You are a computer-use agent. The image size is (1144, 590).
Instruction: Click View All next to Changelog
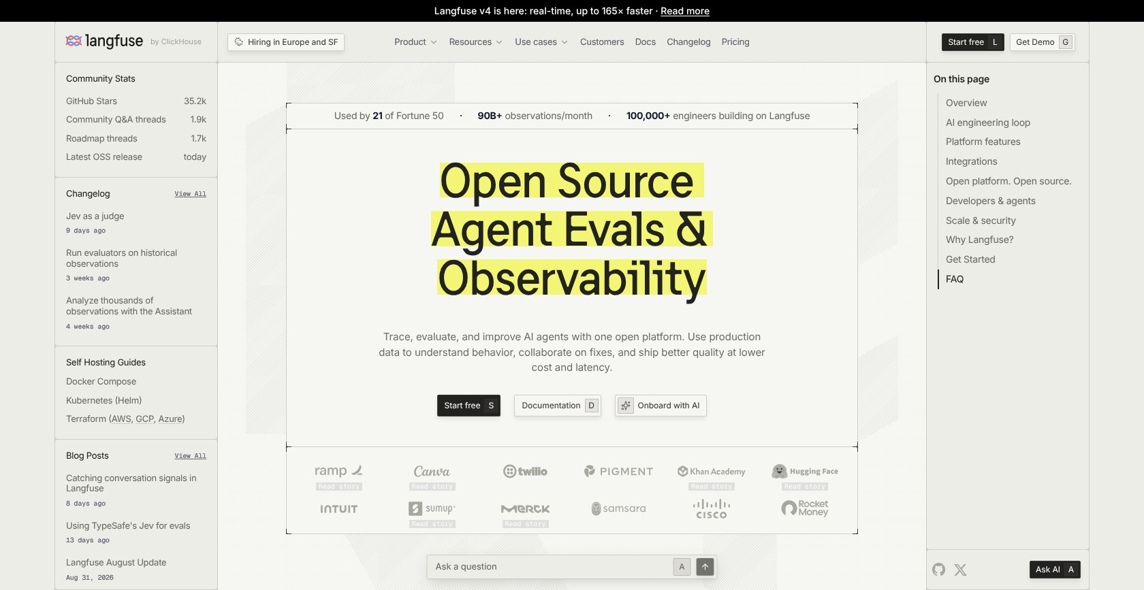[x=190, y=194]
